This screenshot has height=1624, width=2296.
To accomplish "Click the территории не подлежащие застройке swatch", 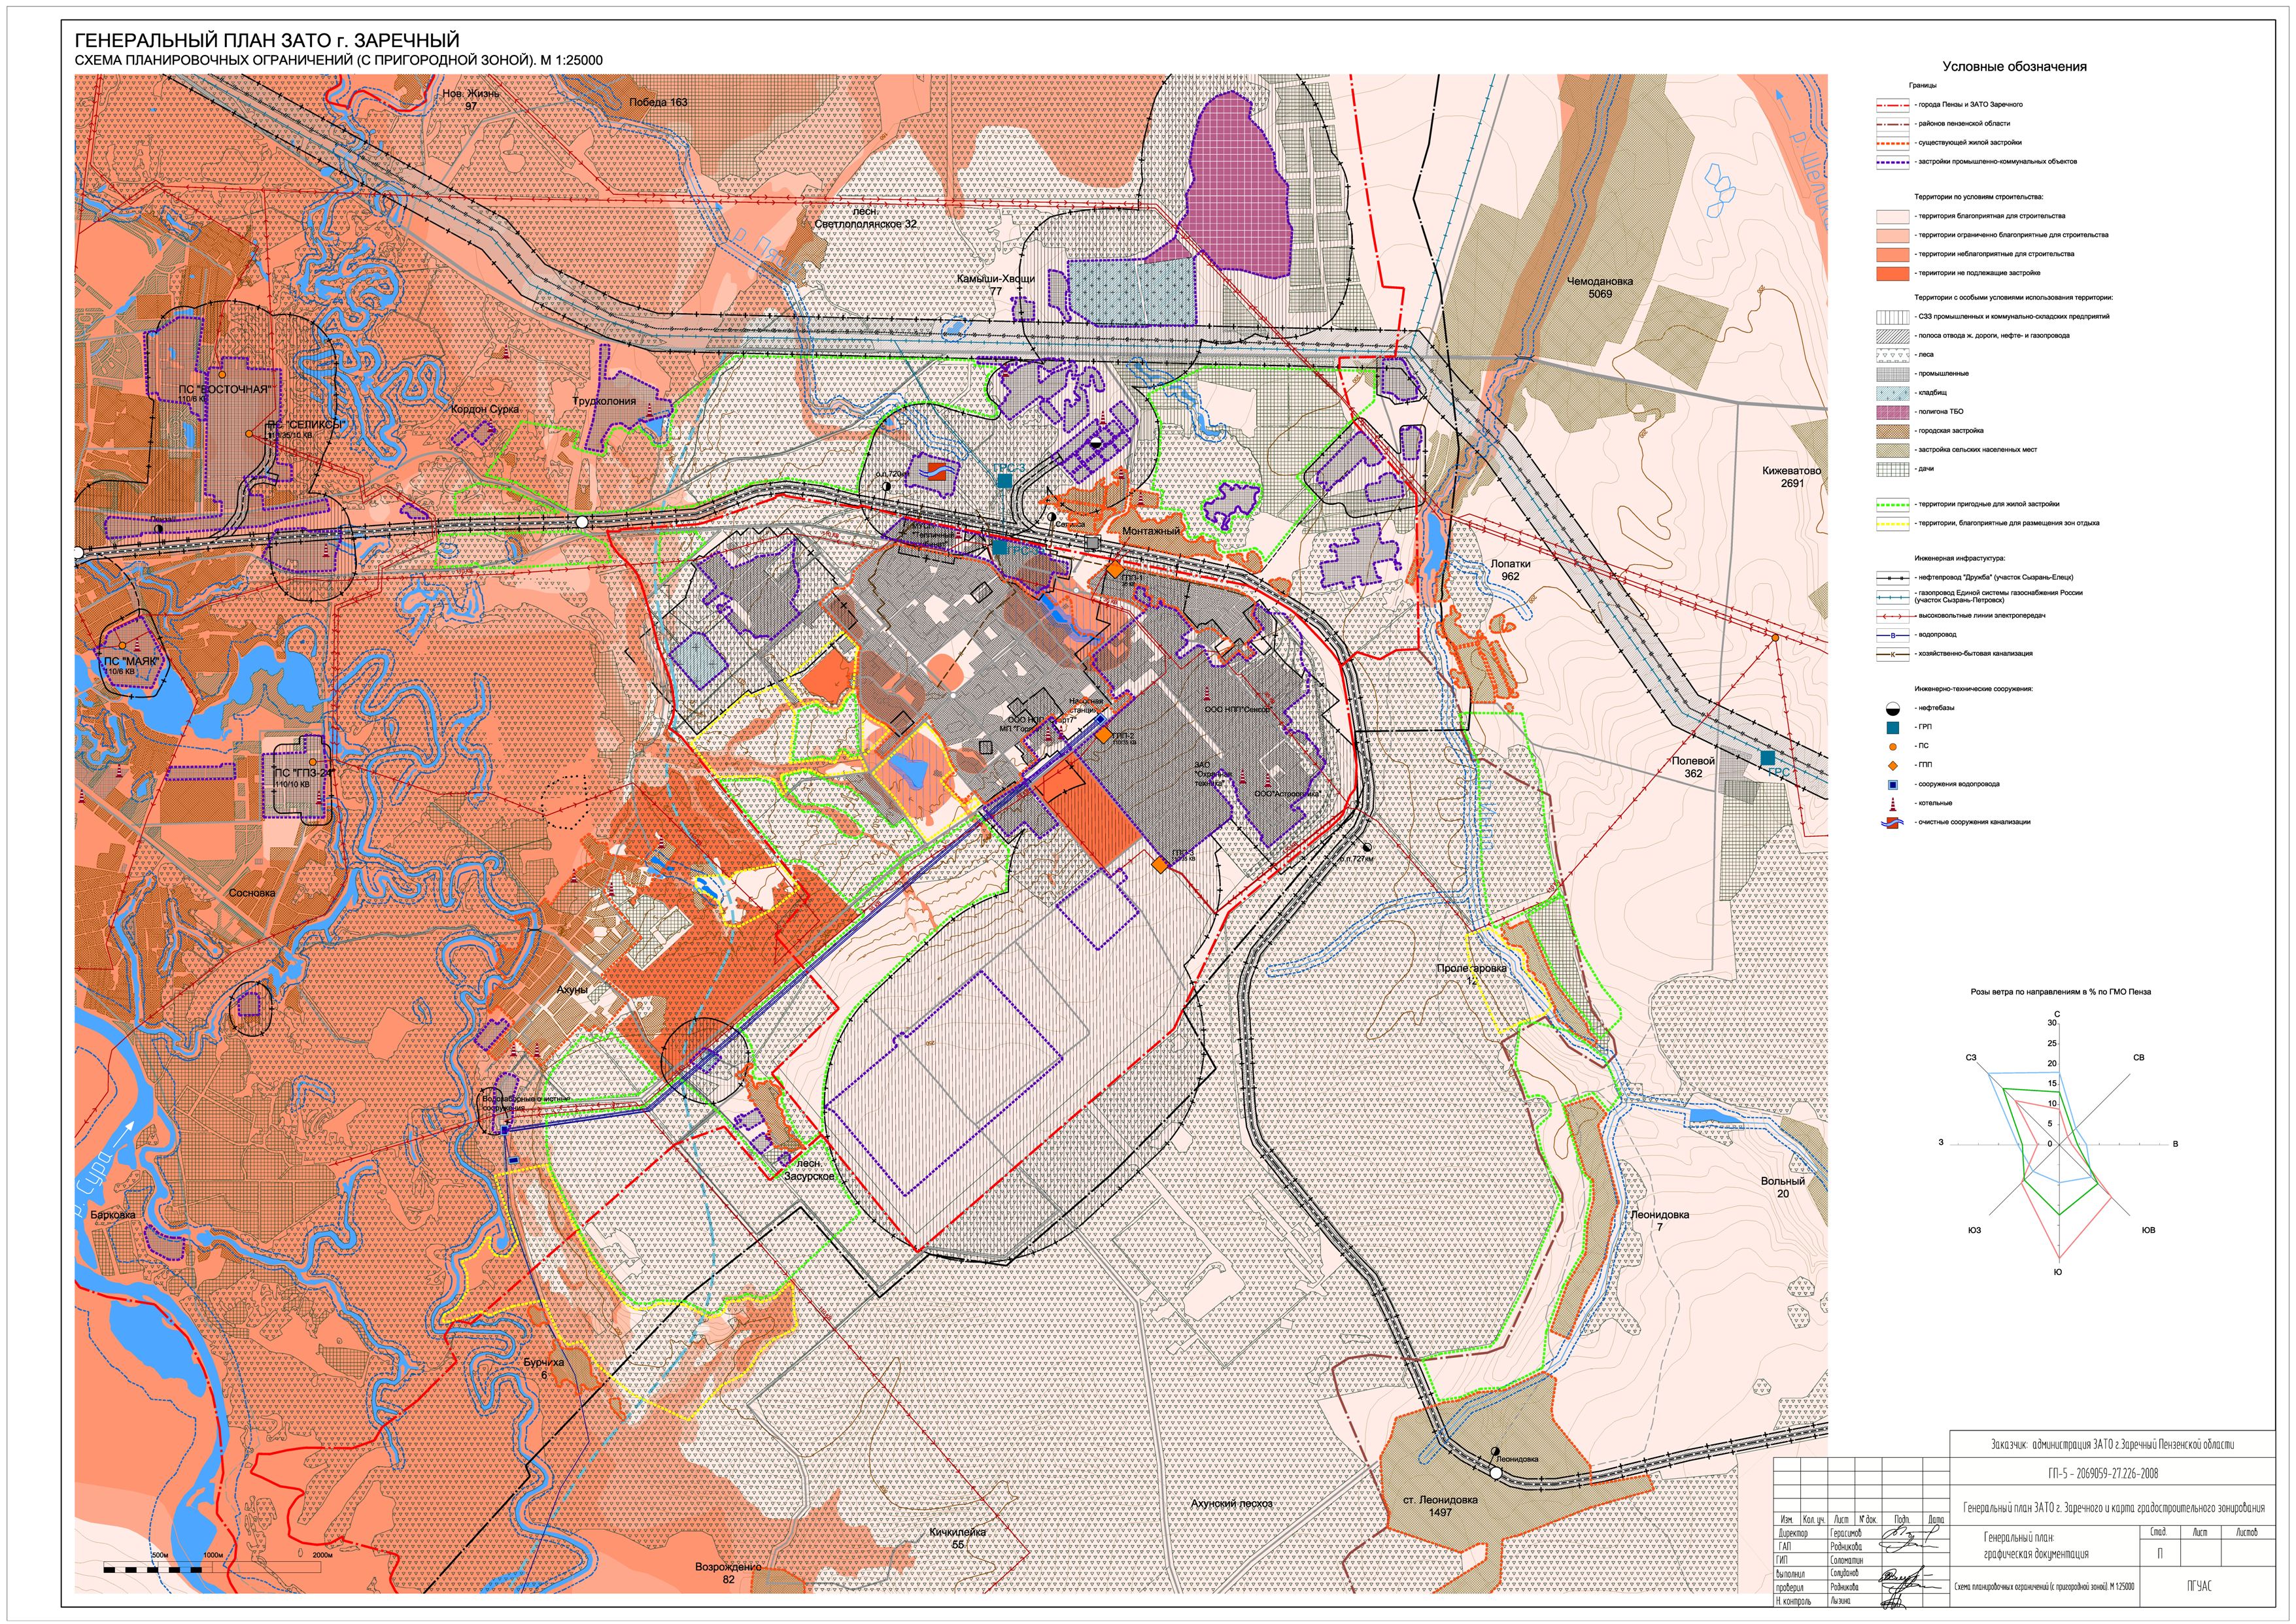I will [x=1892, y=273].
